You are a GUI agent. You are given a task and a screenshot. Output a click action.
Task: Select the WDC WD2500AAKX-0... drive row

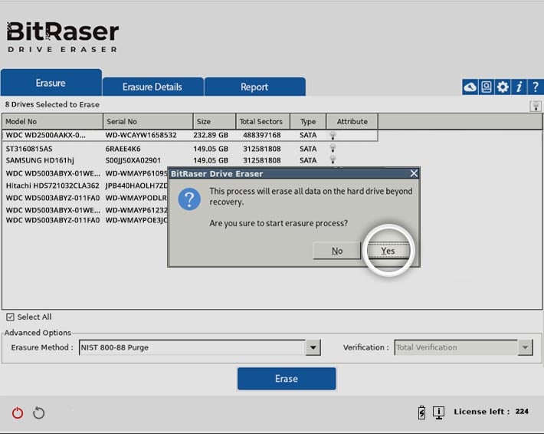(190, 135)
